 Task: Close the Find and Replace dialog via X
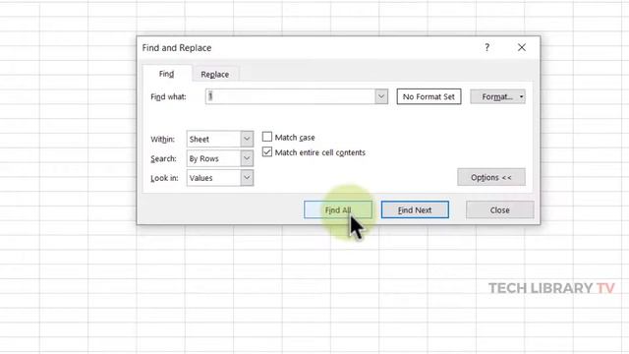[522, 48]
